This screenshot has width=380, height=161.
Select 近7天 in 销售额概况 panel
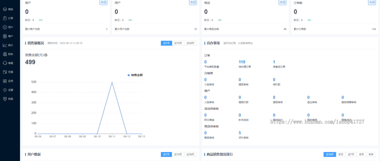pyautogui.click(x=166, y=43)
